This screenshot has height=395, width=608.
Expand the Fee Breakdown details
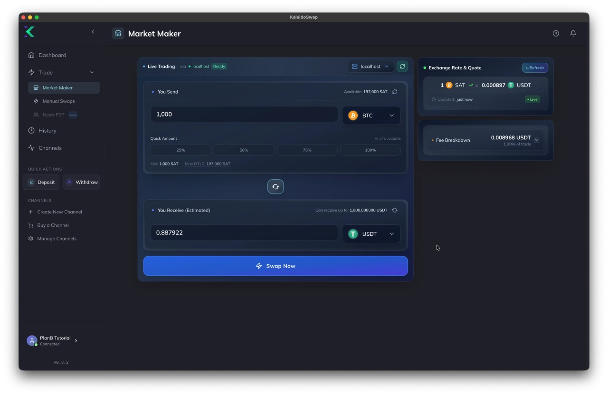537,140
